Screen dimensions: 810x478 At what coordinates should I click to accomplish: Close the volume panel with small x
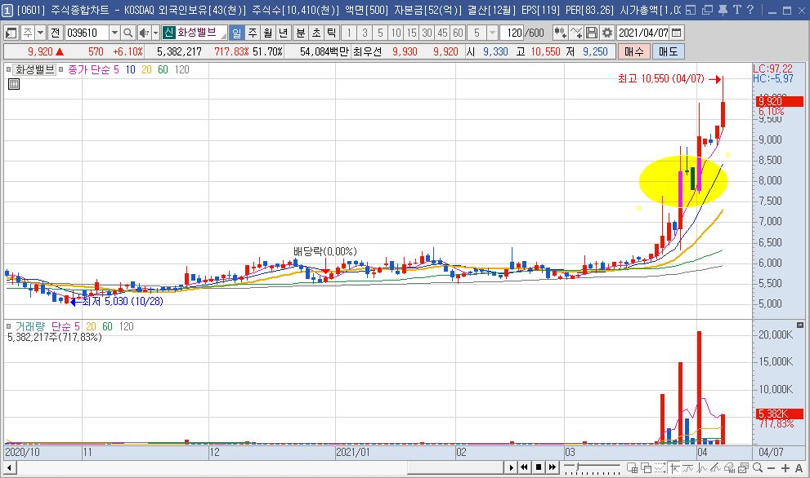click(800, 325)
